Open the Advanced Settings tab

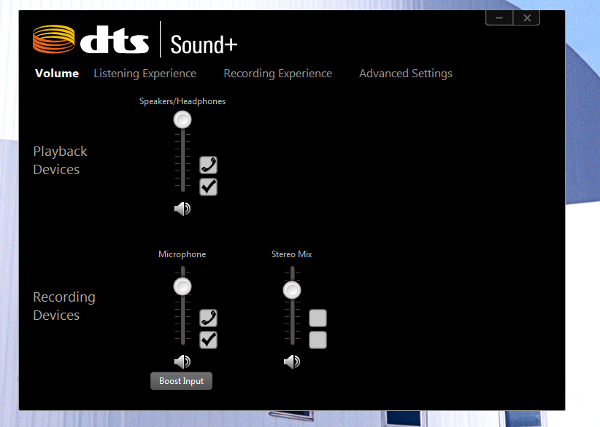[406, 74]
